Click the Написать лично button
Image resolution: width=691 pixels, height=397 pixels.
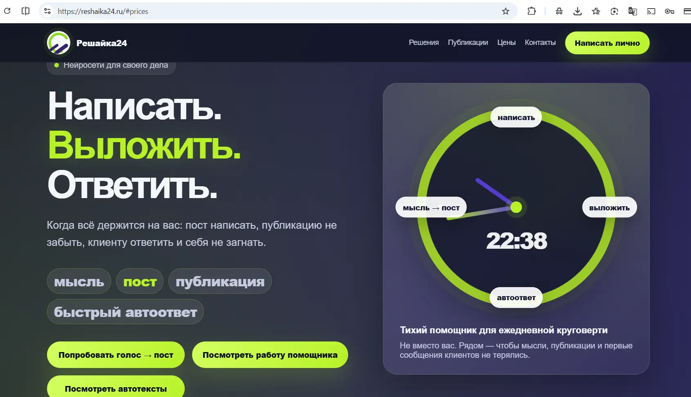click(607, 43)
